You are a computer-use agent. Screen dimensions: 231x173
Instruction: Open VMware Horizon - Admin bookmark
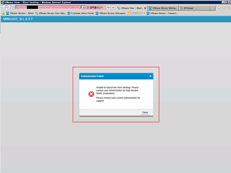pyautogui.click(x=20, y=13)
